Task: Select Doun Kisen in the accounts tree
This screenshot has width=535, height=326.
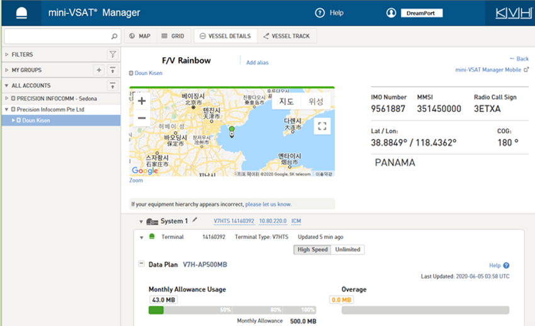Action: coord(36,120)
